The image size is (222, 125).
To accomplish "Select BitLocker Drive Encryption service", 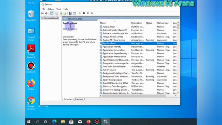I will point(138,86).
